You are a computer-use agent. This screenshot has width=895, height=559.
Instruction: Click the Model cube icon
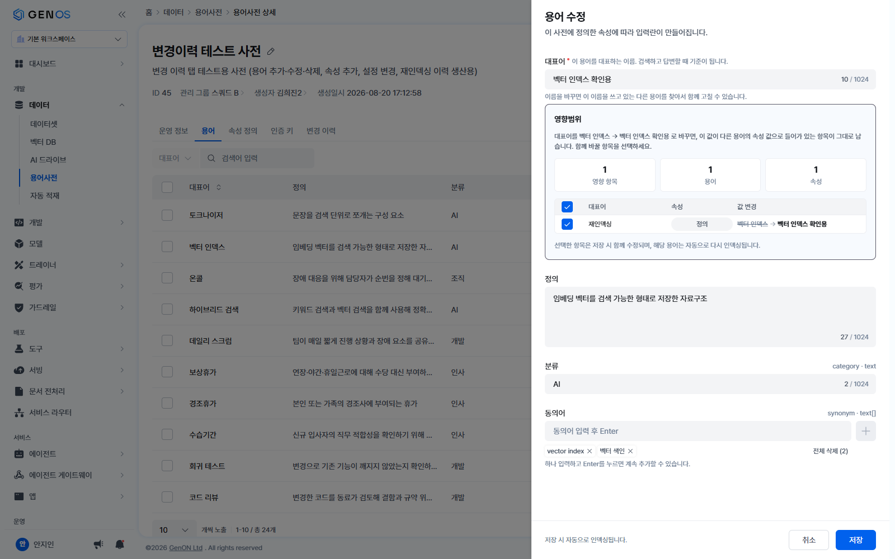19,244
